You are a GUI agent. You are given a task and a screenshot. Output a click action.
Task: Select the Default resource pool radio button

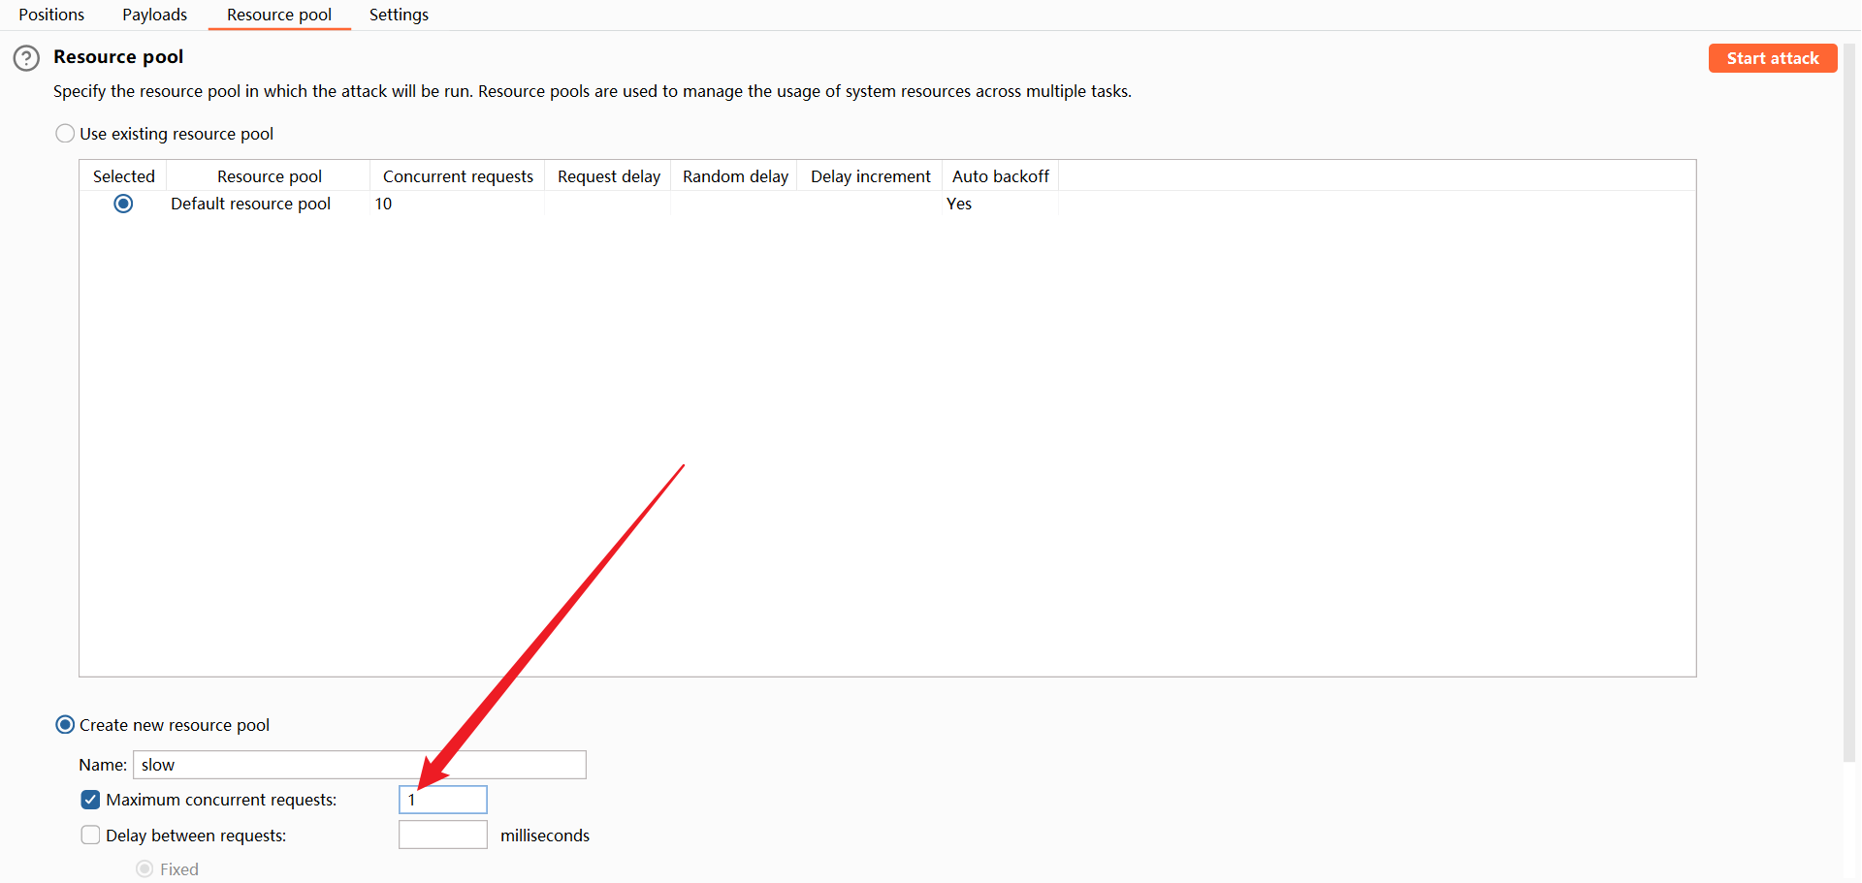click(123, 204)
